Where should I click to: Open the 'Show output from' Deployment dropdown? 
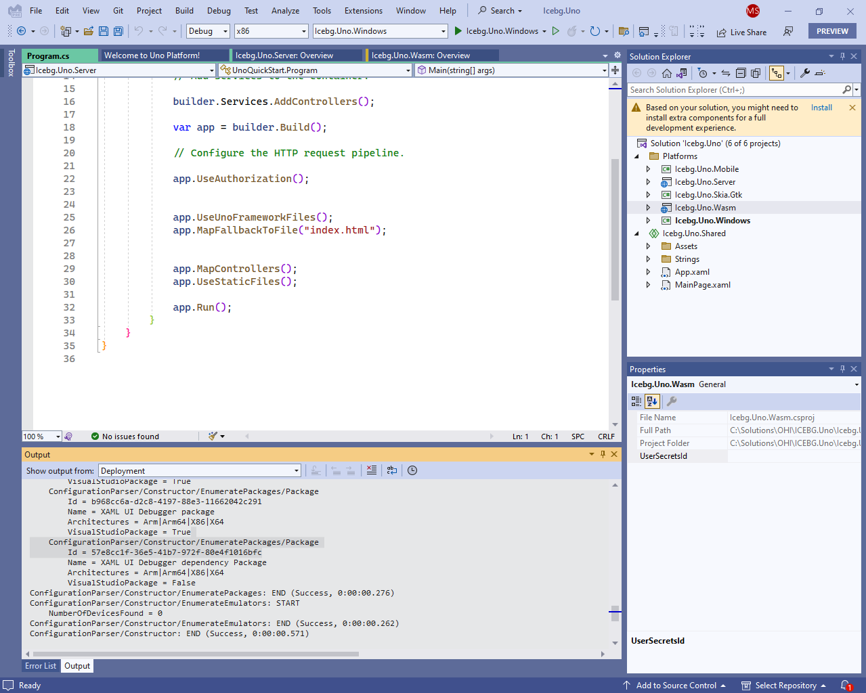tap(200, 471)
